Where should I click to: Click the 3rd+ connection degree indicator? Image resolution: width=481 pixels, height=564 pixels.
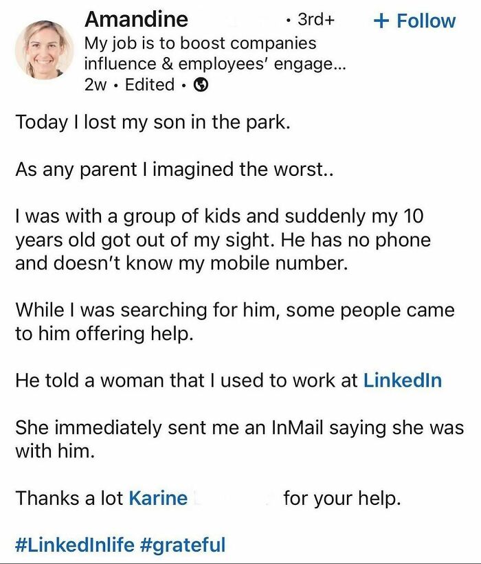coord(314,19)
